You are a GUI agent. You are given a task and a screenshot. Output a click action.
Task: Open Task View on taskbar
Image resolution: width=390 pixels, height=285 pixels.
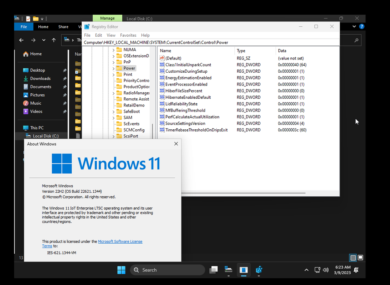coord(214,270)
